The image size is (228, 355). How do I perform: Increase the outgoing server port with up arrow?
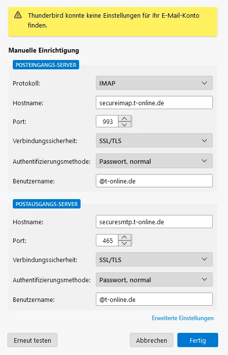pos(124,237)
